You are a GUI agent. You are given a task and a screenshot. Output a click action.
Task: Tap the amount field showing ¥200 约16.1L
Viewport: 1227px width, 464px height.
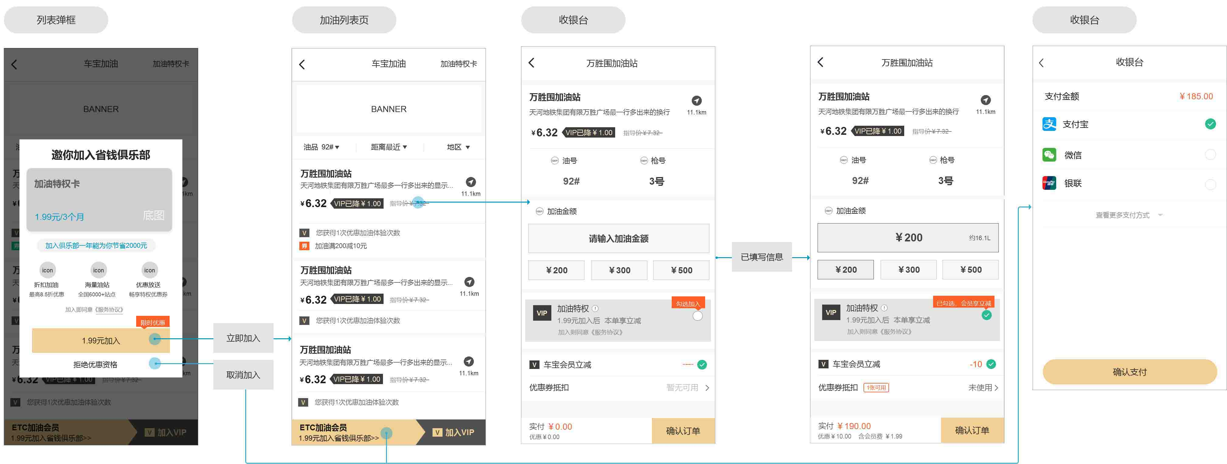pos(908,238)
